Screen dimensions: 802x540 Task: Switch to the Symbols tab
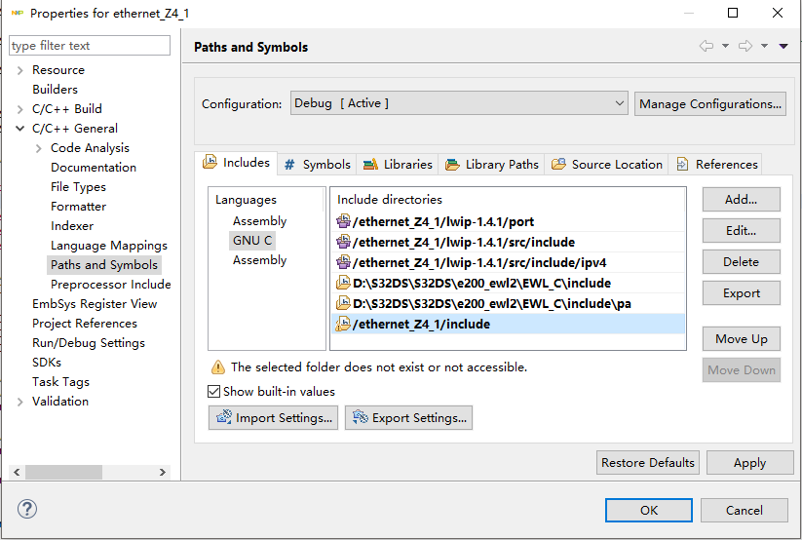(x=317, y=165)
